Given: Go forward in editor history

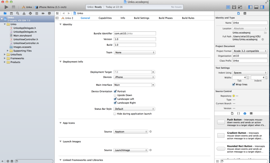Looking at the screenshot, I should [69, 13].
